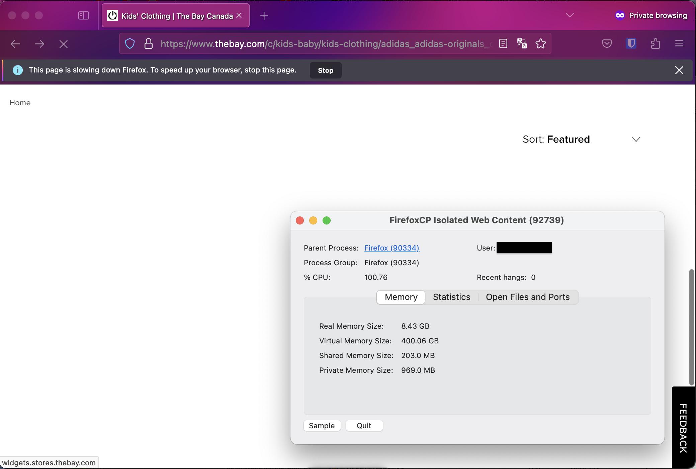Open Firefox (90334) parent process link
The width and height of the screenshot is (696, 469).
392,248
